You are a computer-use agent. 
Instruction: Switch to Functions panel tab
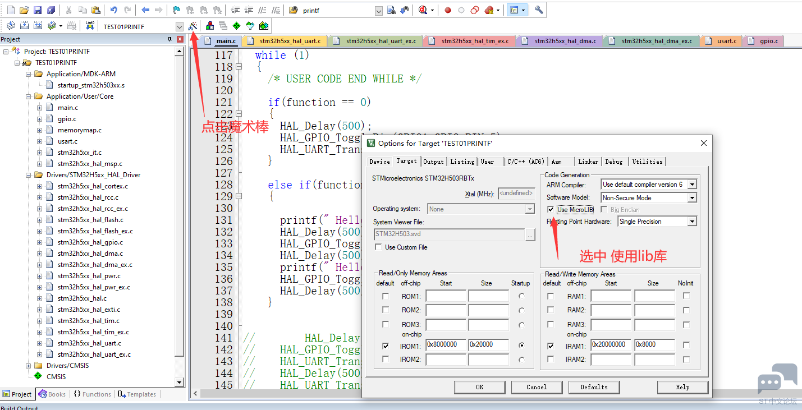(x=93, y=394)
